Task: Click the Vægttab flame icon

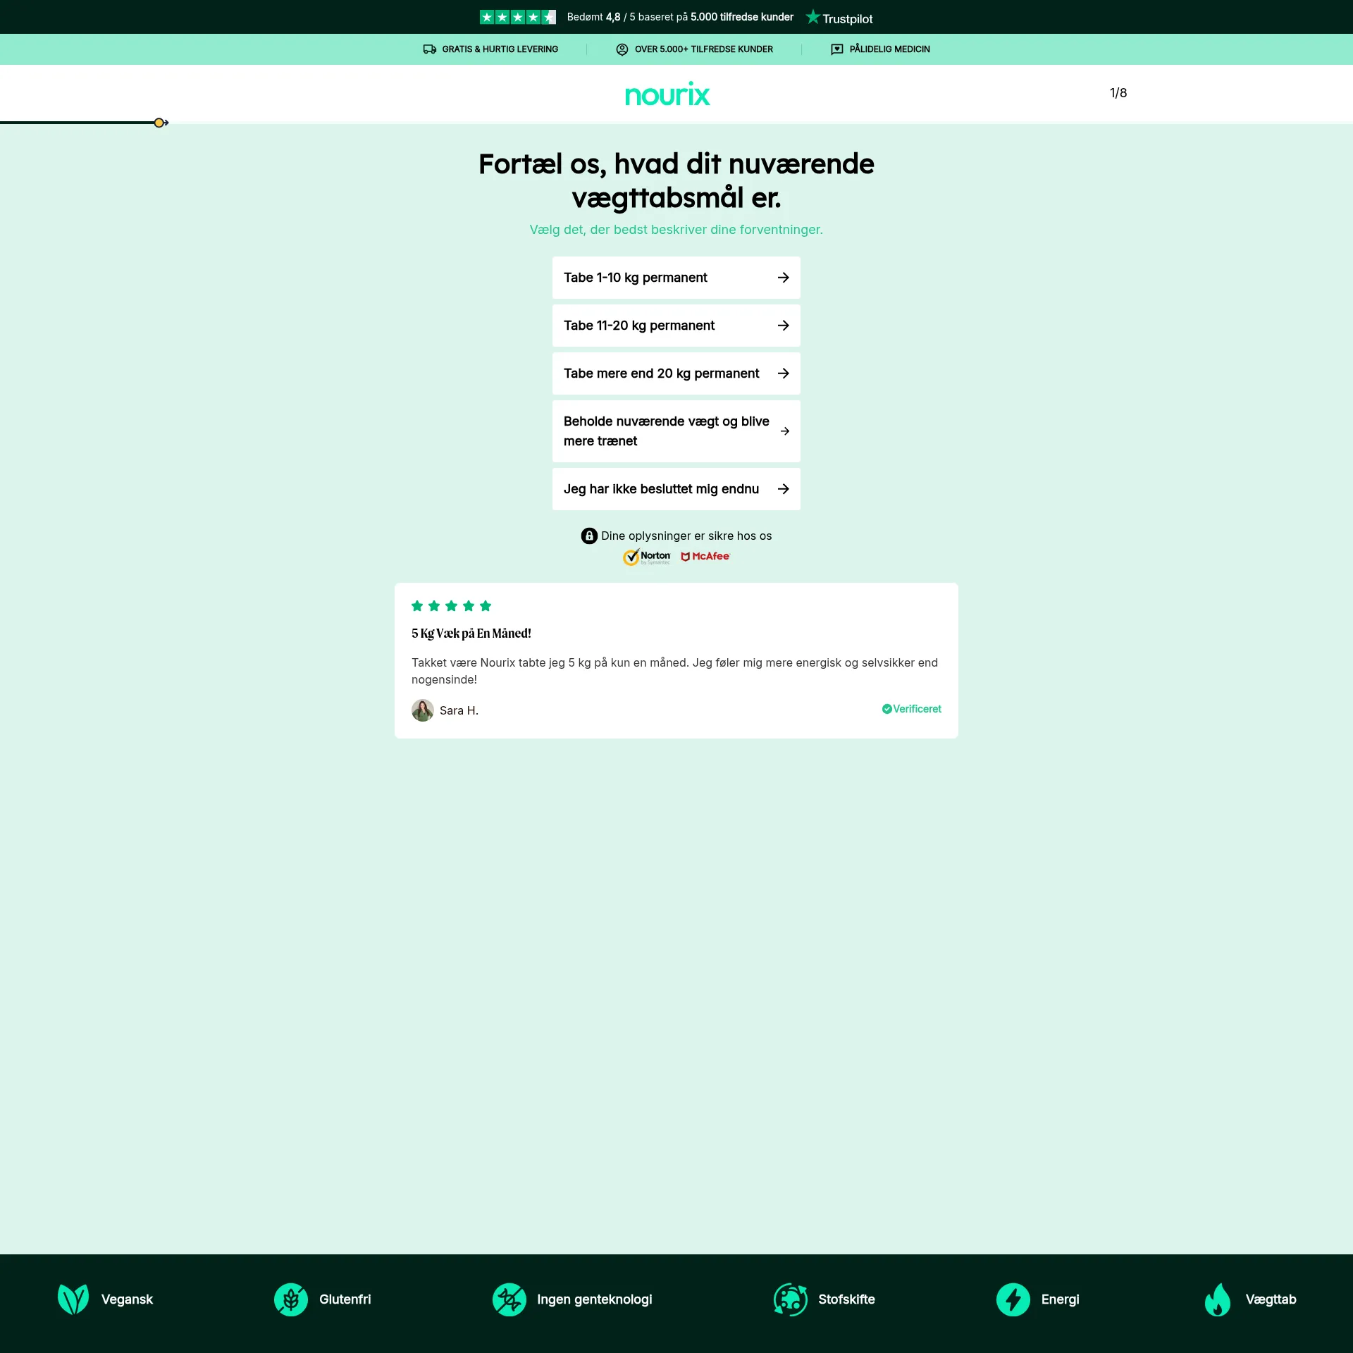Action: click(1217, 1299)
